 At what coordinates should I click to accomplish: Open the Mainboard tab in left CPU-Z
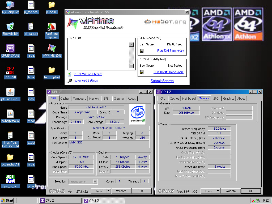[x=79, y=99]
